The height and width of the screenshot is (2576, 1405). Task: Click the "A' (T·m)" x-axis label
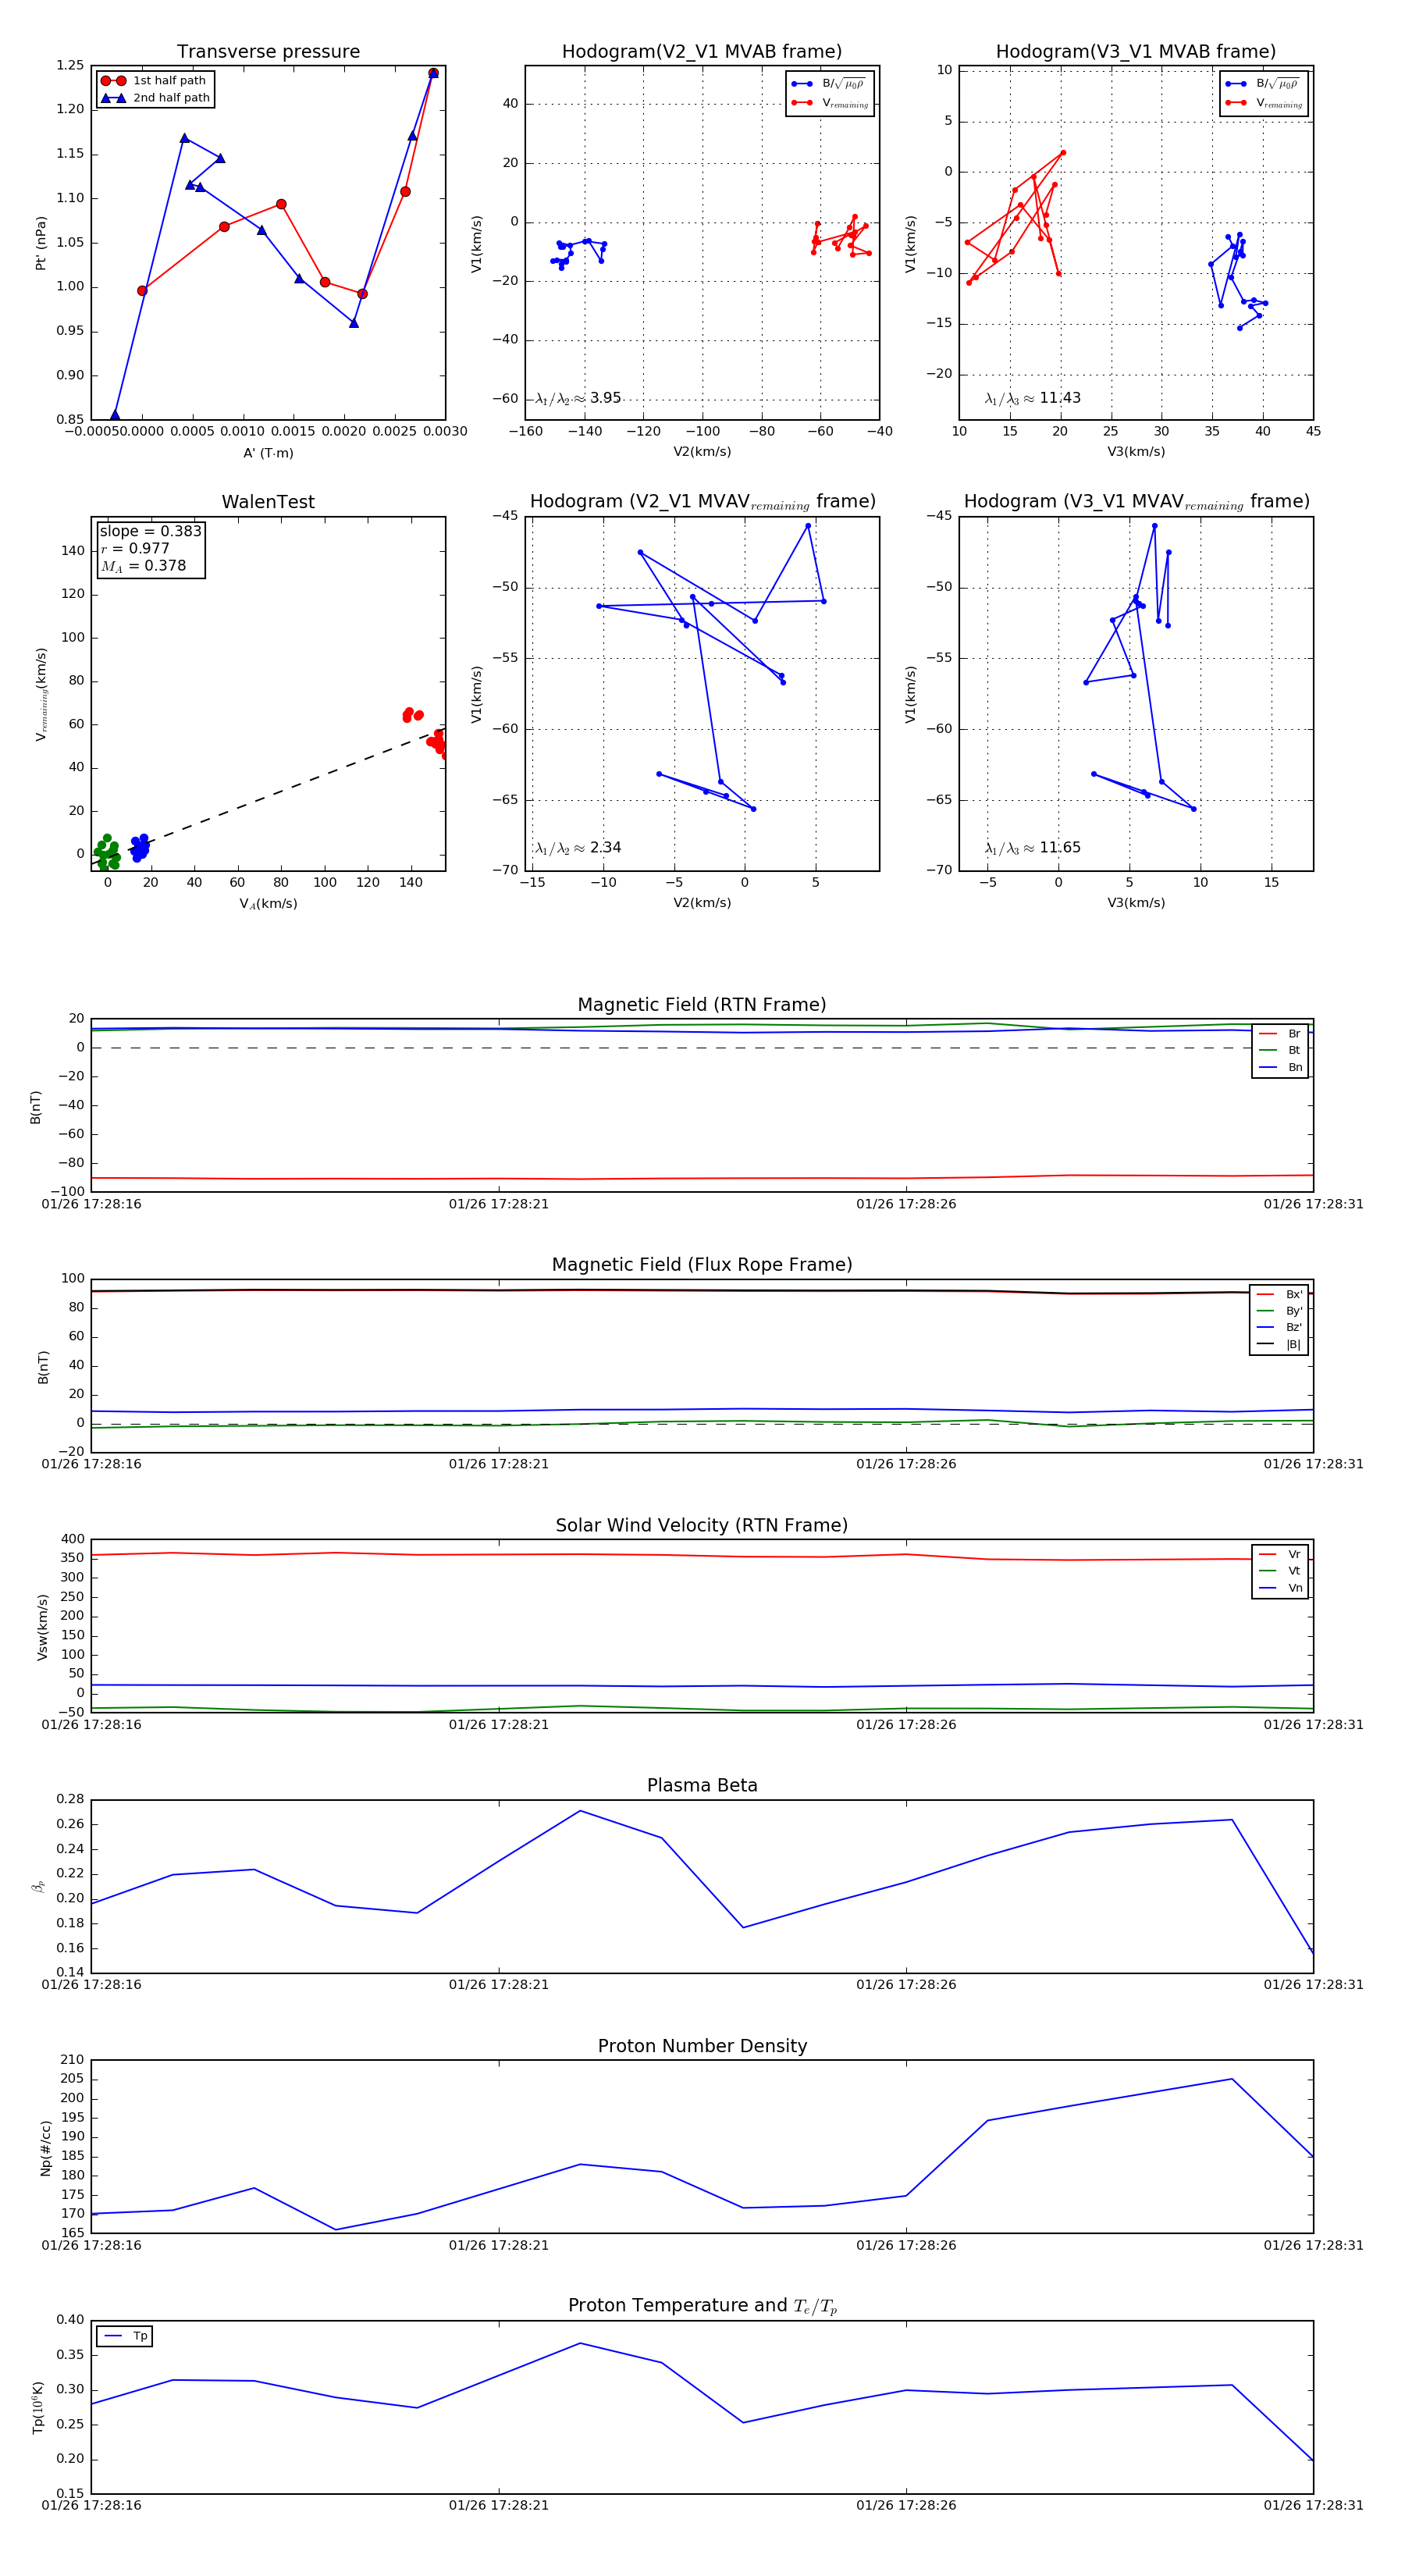click(x=268, y=453)
